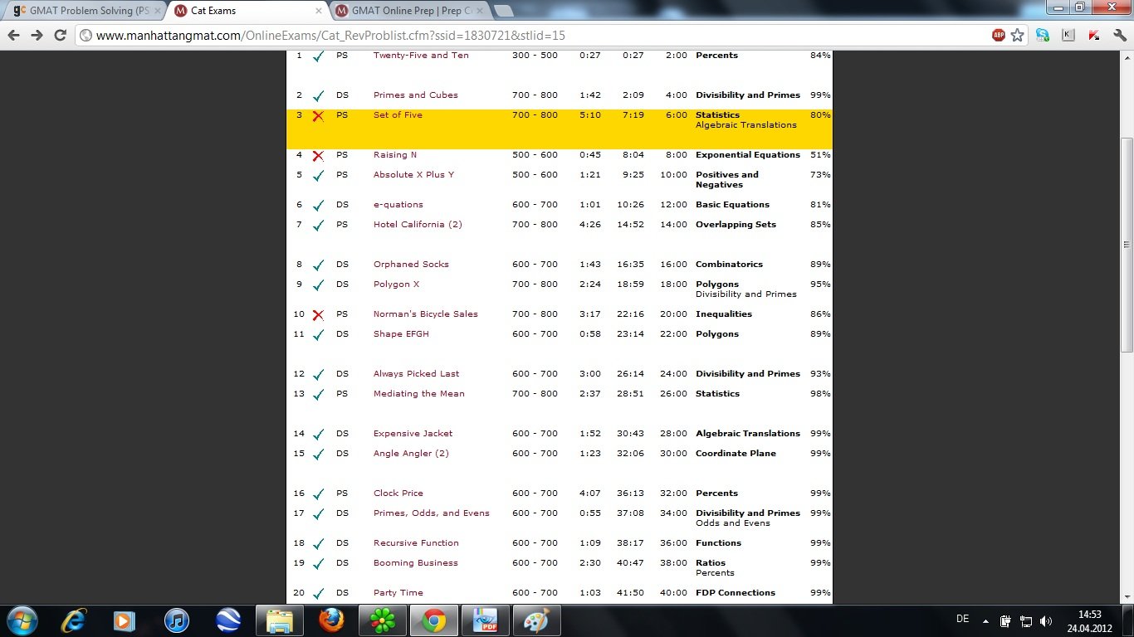This screenshot has width=1134, height=637.
Task: Switch to the GMAT Online Prep tab
Action: tap(405, 11)
